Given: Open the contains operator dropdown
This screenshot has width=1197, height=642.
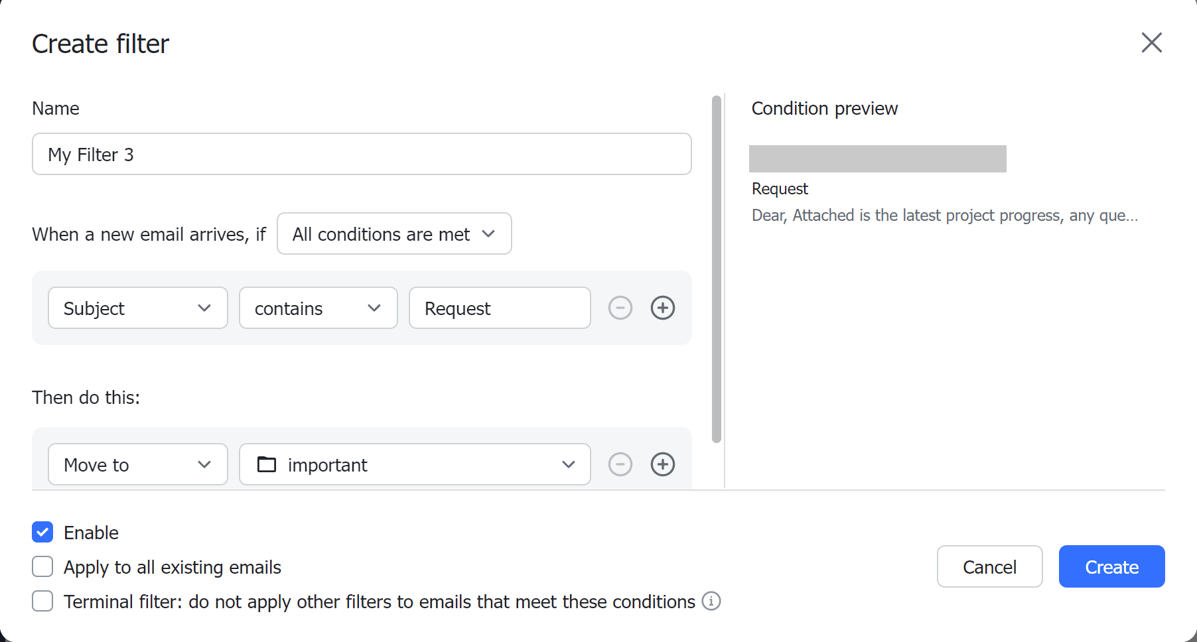Looking at the screenshot, I should point(318,308).
